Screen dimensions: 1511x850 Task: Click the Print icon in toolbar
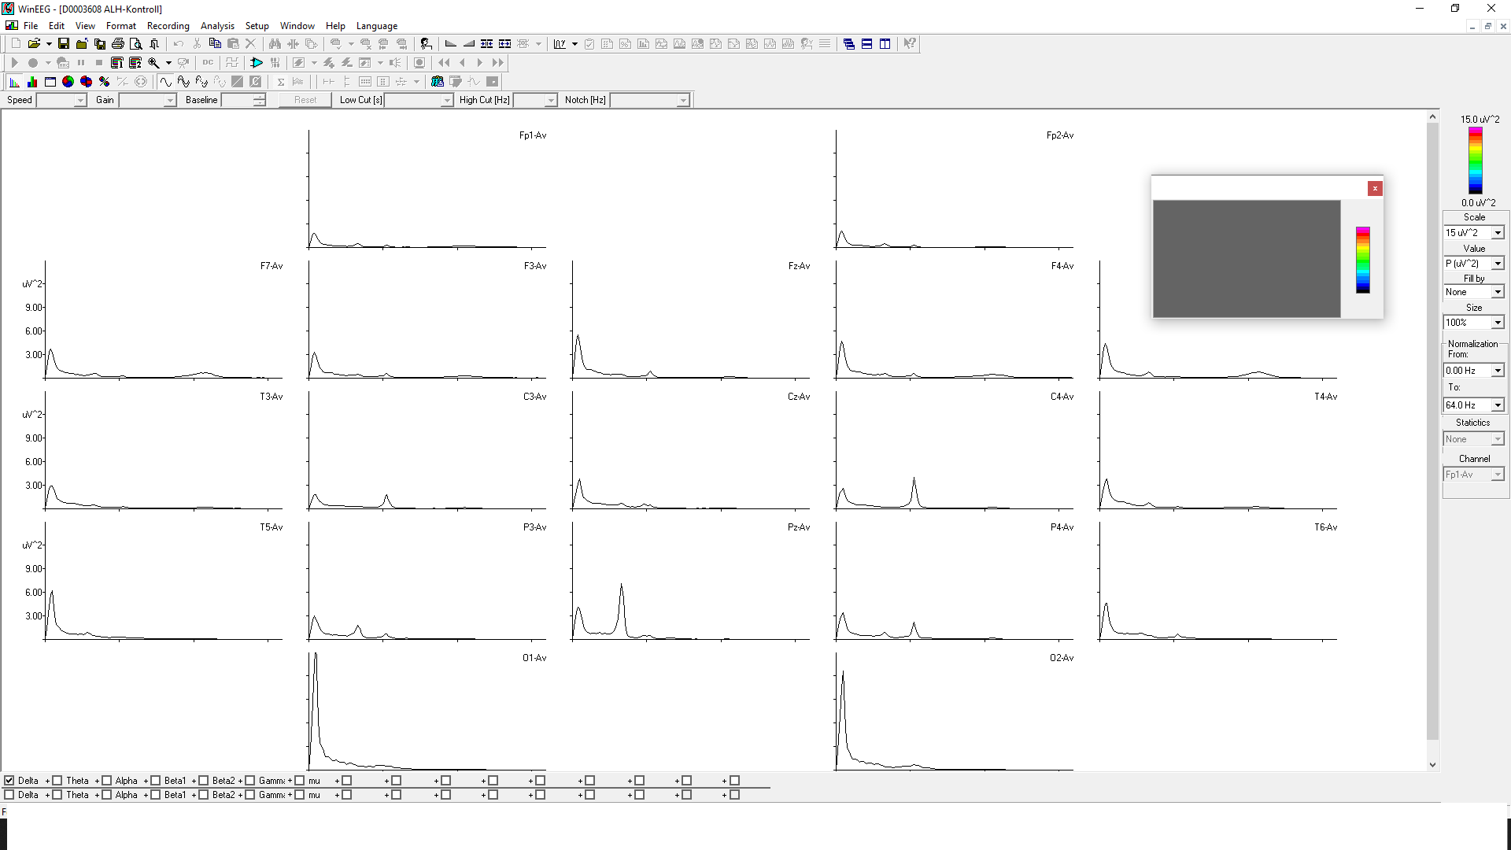[x=118, y=44]
